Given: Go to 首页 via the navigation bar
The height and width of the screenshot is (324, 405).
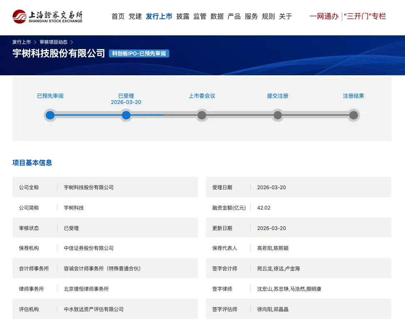Looking at the screenshot, I should (x=118, y=16).
